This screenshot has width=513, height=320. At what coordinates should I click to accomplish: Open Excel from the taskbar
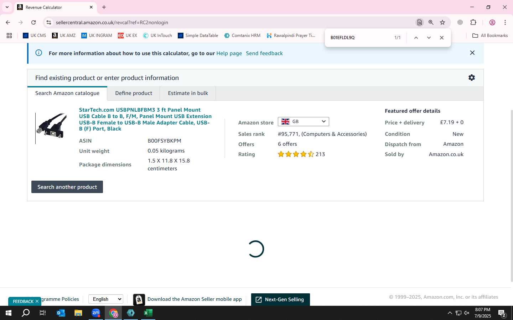pos(148,313)
